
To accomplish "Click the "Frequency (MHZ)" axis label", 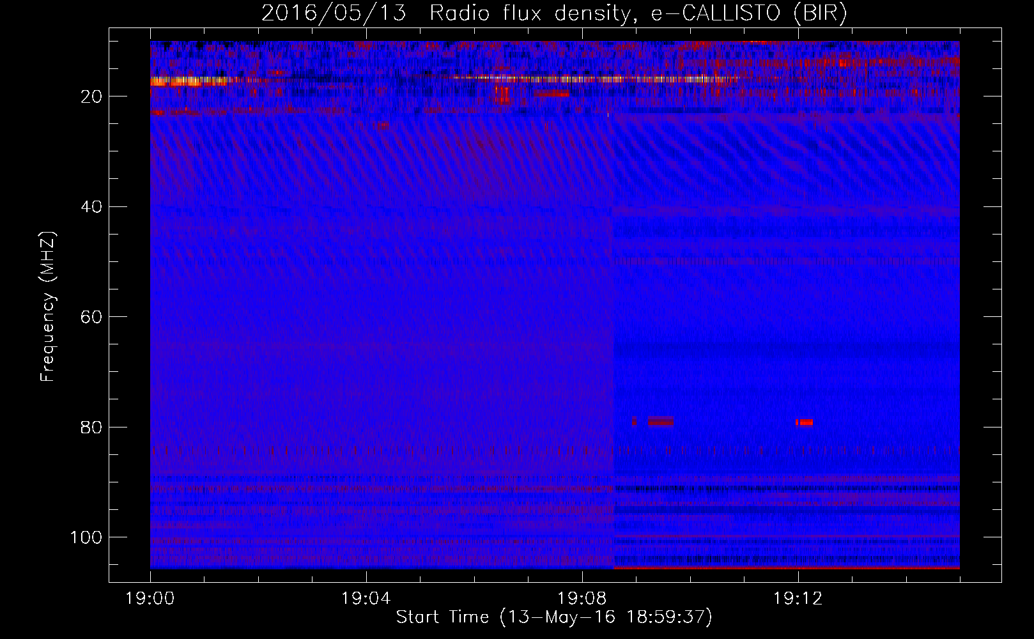I will tap(48, 307).
